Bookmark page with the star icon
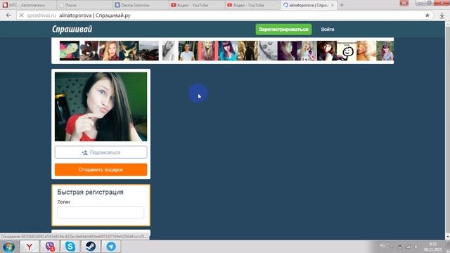The height and width of the screenshot is (253, 450). tap(427, 15)
